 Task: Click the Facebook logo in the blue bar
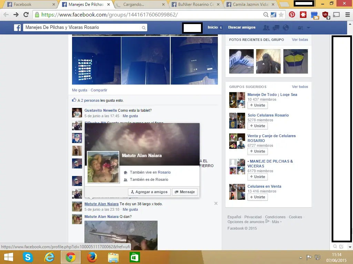[17, 27]
